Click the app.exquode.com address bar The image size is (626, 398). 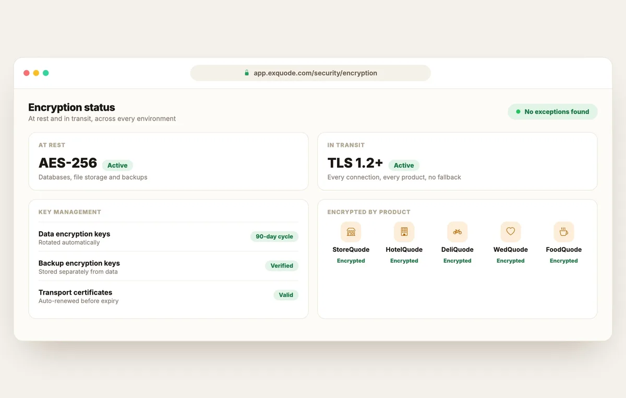(310, 73)
